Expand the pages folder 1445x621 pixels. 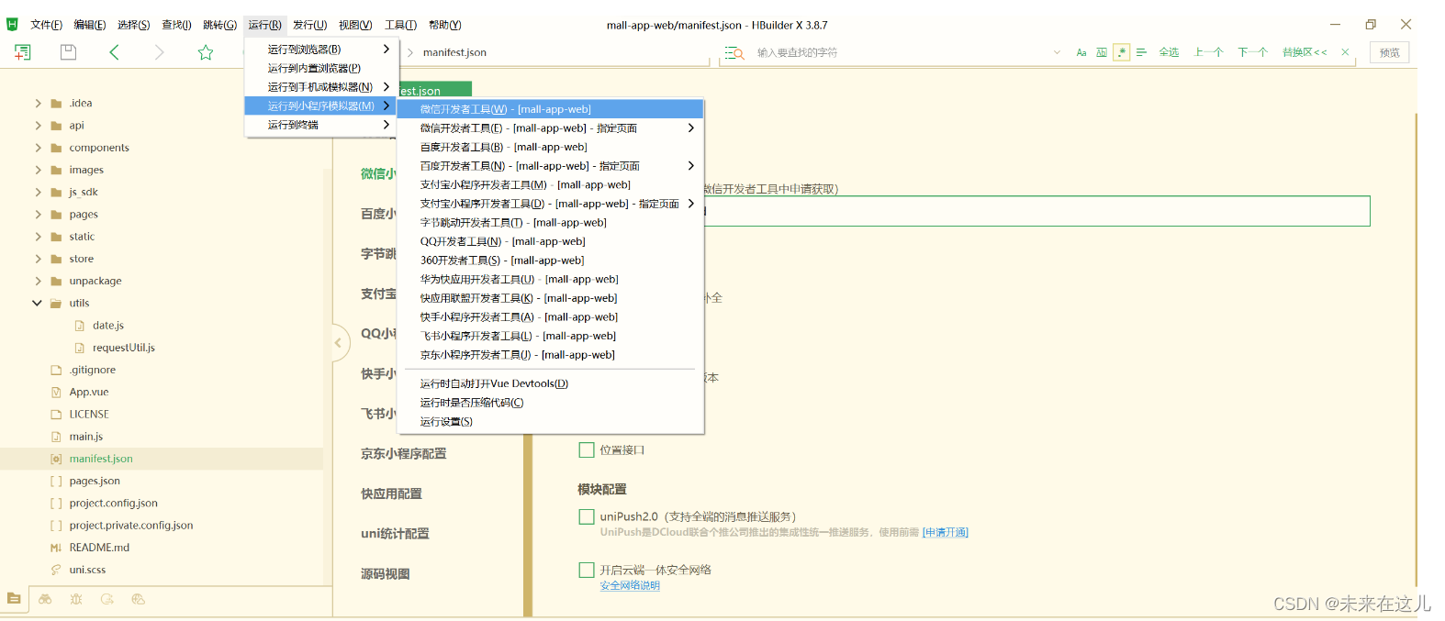(38, 215)
